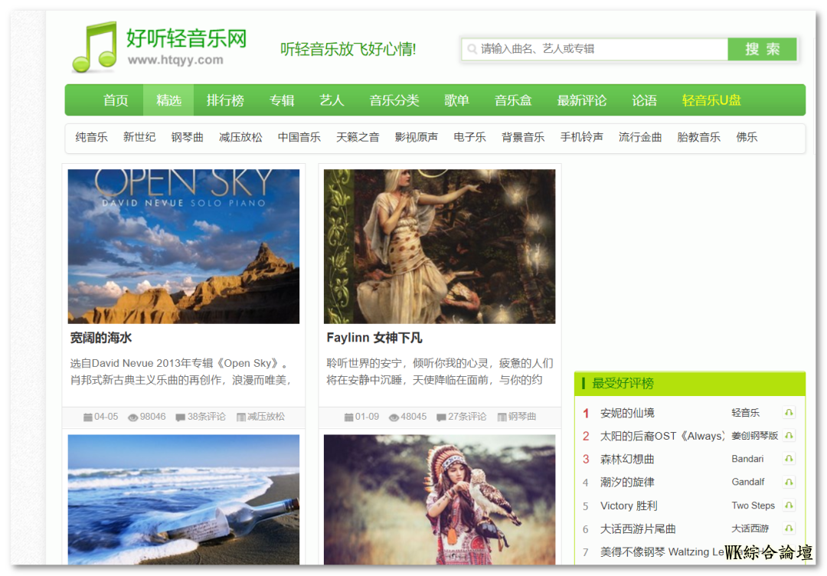Open the 论语 navigation tab
The image size is (827, 576).
click(x=645, y=100)
